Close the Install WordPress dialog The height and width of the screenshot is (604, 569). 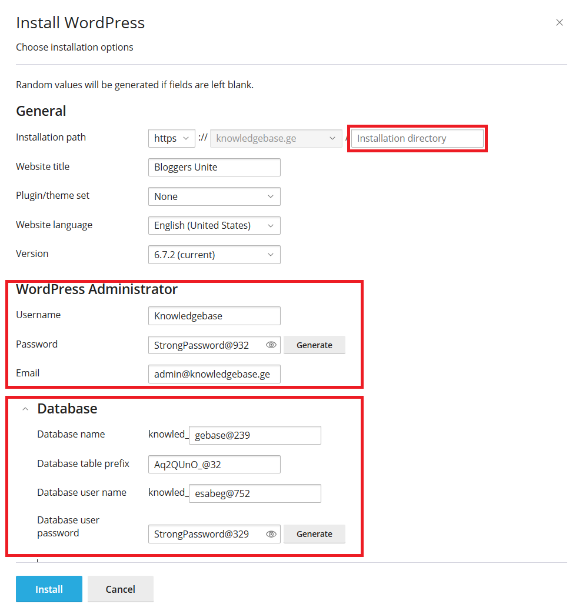[559, 23]
